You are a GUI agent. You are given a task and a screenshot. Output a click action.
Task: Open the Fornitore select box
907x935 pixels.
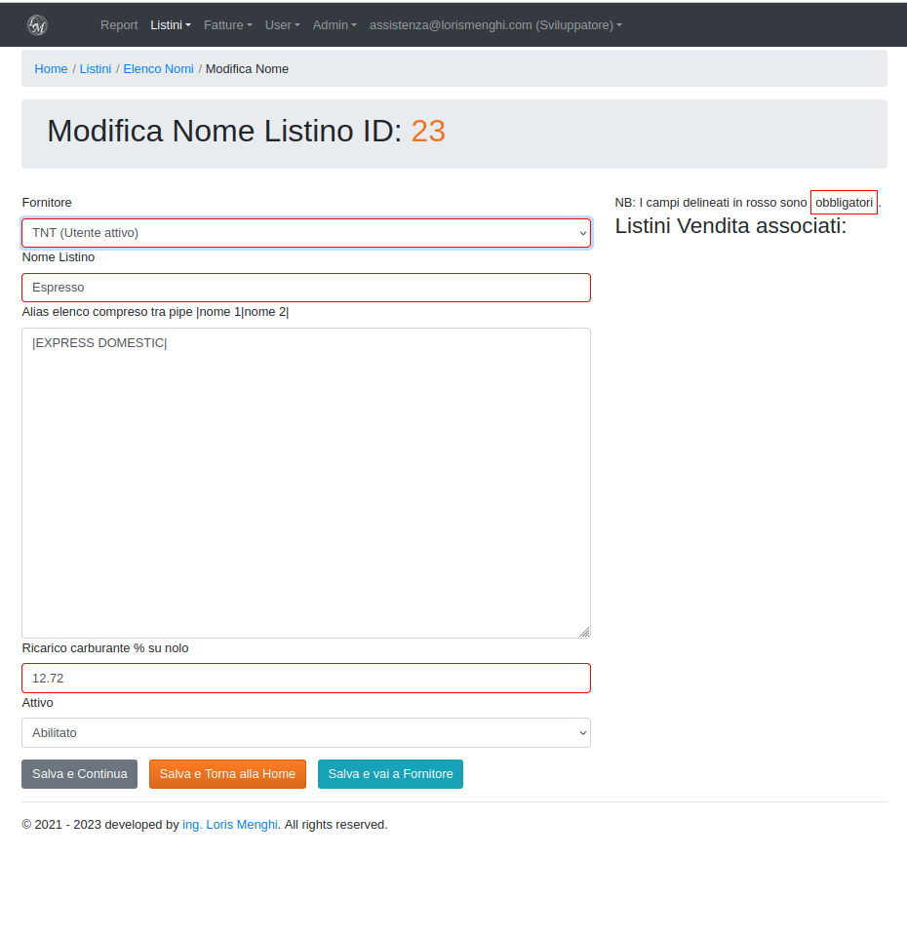click(x=306, y=233)
